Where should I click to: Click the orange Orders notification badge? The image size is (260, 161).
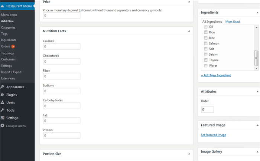(13, 46)
